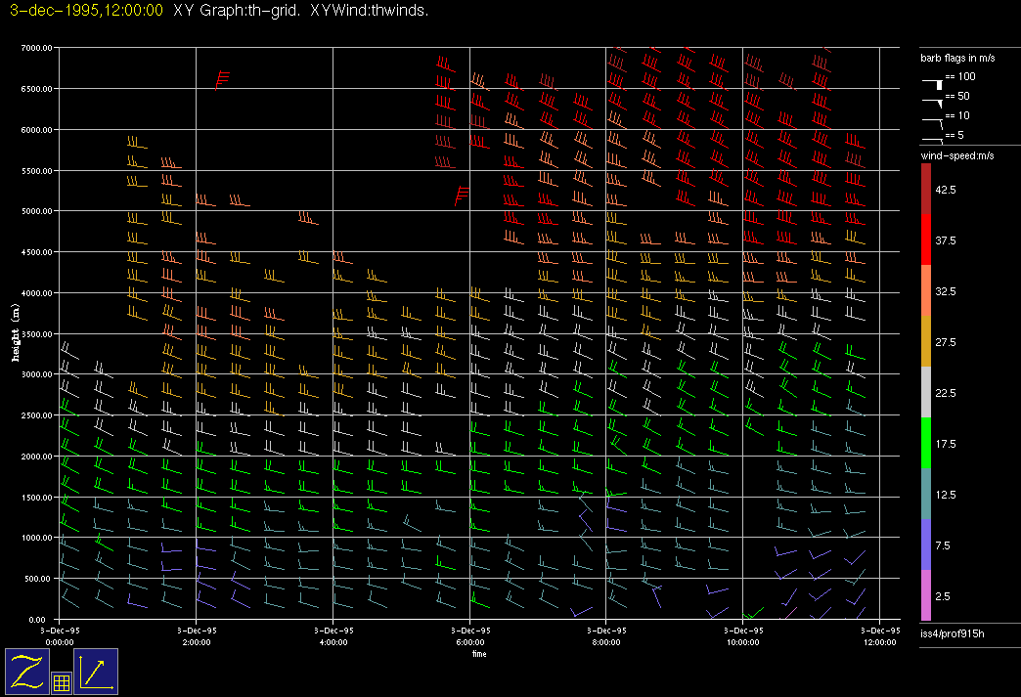The width and height of the screenshot is (1021, 697).
Task: Click the 'barb flags in m/s' legend title
Action: click(x=957, y=59)
